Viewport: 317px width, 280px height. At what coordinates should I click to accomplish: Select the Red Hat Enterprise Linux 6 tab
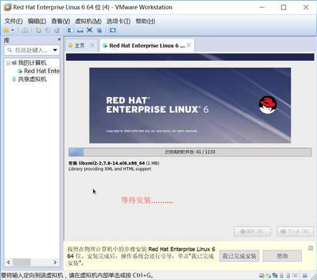coord(147,45)
